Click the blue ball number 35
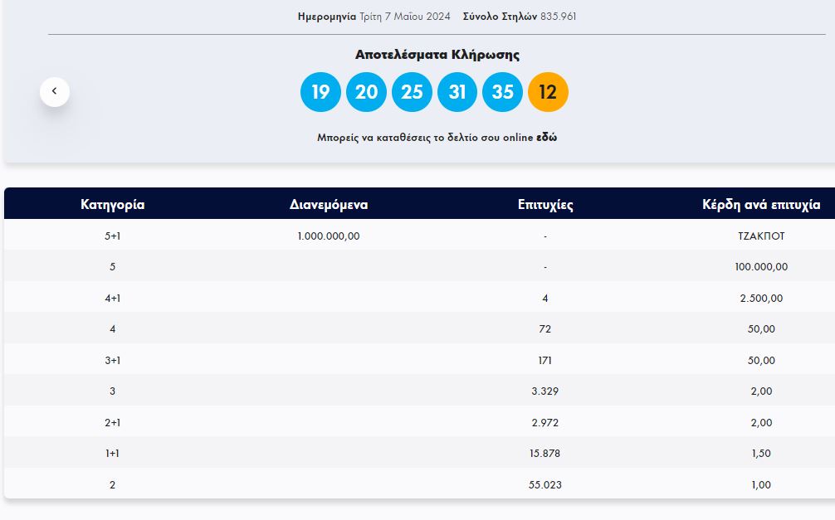Viewport: 835px width, 520px height. click(x=503, y=92)
